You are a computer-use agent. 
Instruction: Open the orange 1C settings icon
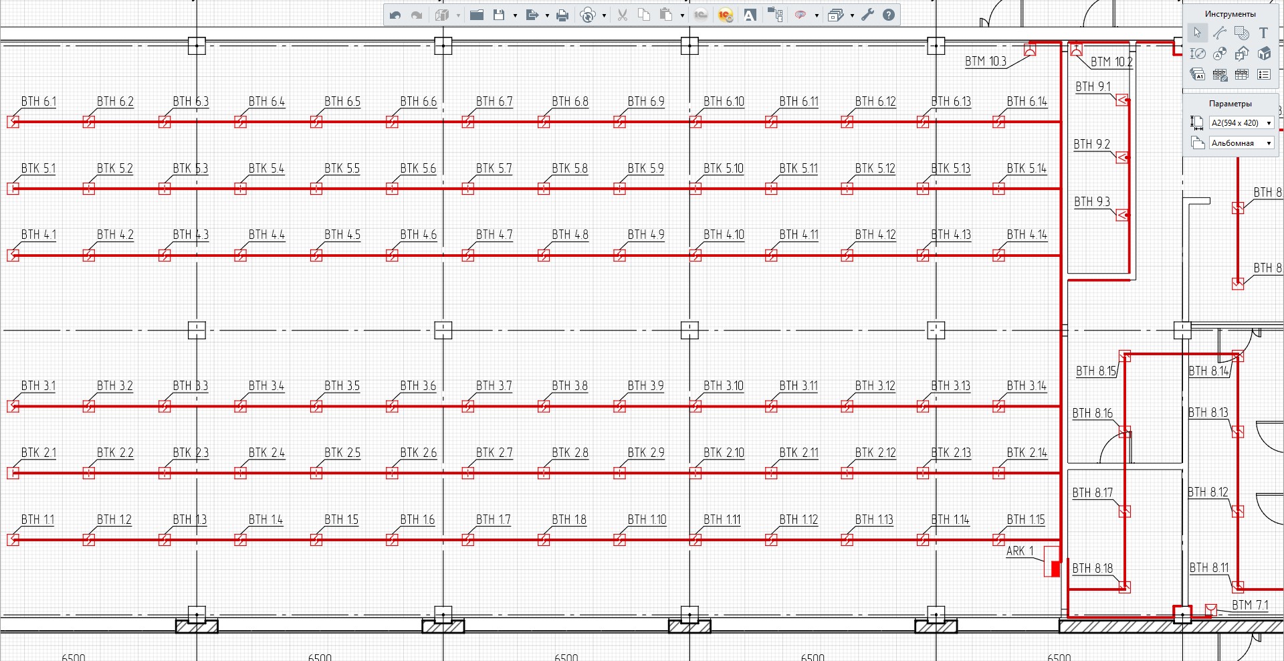click(726, 15)
